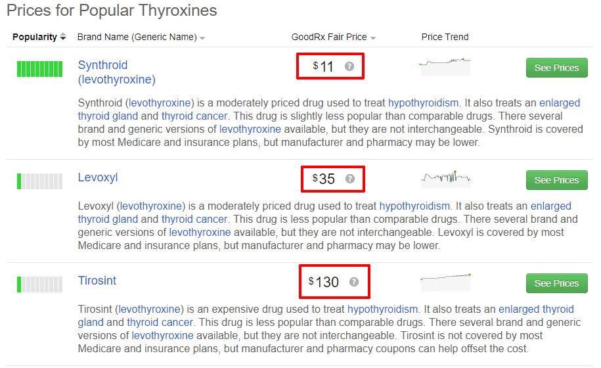The width and height of the screenshot is (601, 368).
Task: Follow hypothyroidism link in Synthroid description
Action: (423, 103)
